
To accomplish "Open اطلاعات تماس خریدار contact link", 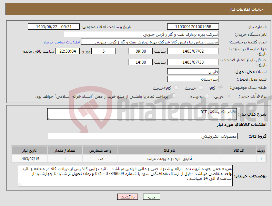I will tap(61, 42).
